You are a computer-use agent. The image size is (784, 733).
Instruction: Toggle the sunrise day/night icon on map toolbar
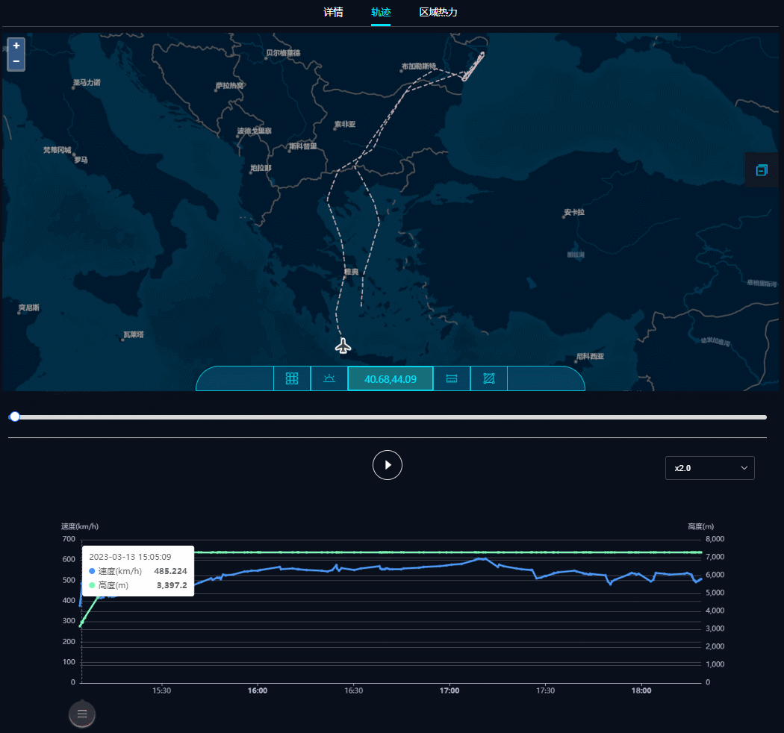[329, 378]
